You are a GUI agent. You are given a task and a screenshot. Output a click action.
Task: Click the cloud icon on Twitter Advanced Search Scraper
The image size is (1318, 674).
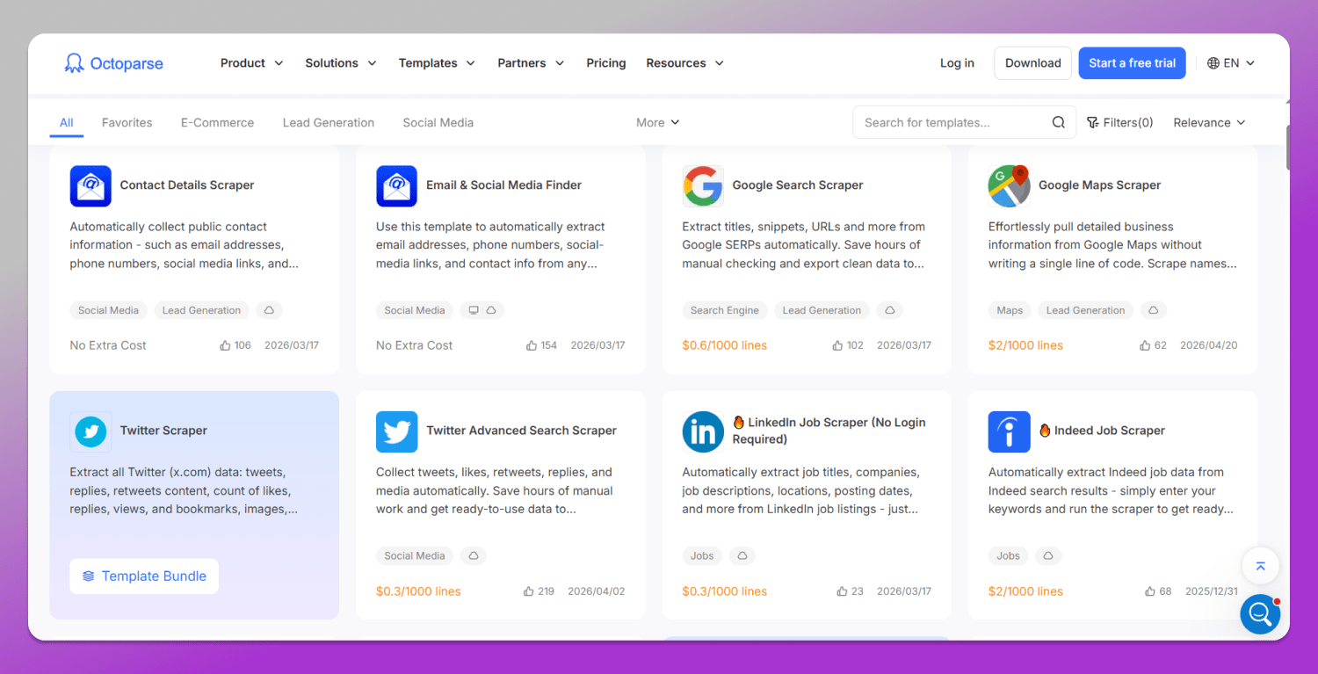473,556
